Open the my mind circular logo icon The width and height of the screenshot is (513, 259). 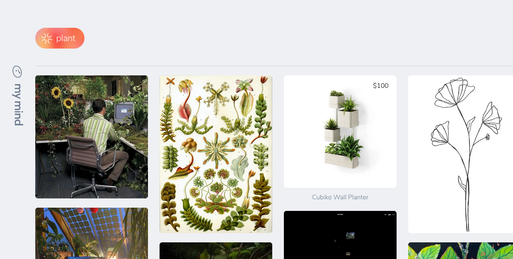tap(17, 71)
